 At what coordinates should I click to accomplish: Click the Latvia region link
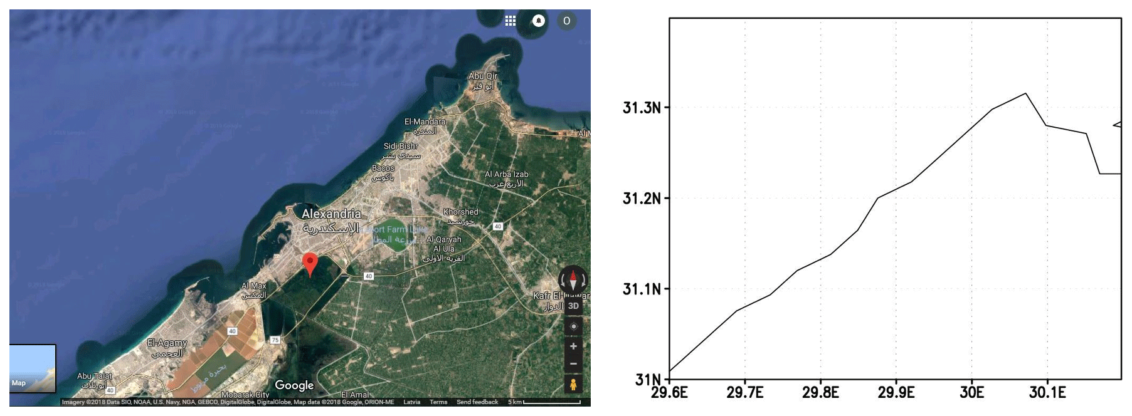click(411, 402)
